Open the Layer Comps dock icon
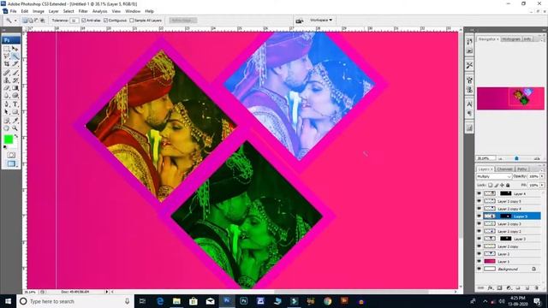This screenshot has width=548, height=308. (469, 127)
